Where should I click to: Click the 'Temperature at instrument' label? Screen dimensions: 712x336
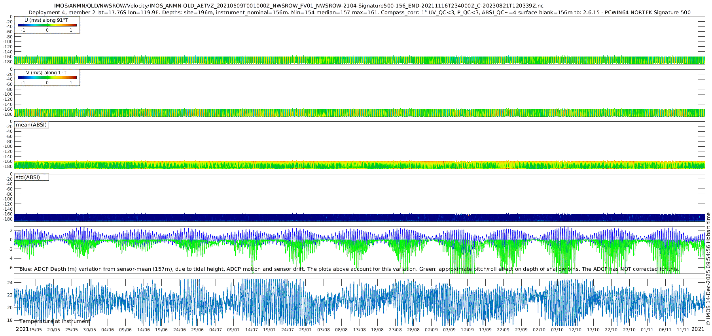coord(55,321)
